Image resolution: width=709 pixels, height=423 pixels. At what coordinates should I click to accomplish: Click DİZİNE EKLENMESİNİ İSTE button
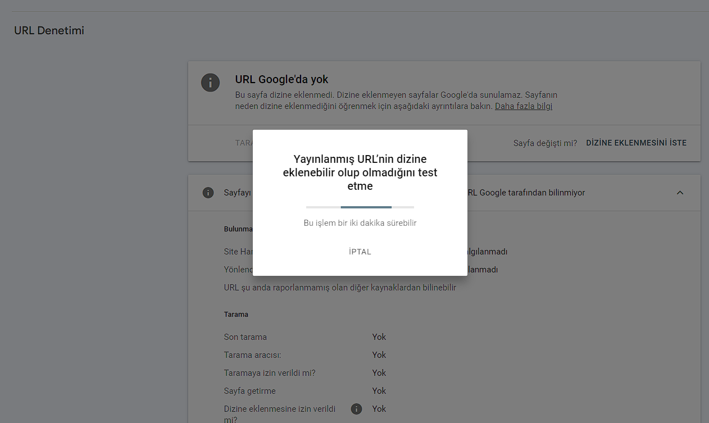click(x=636, y=143)
